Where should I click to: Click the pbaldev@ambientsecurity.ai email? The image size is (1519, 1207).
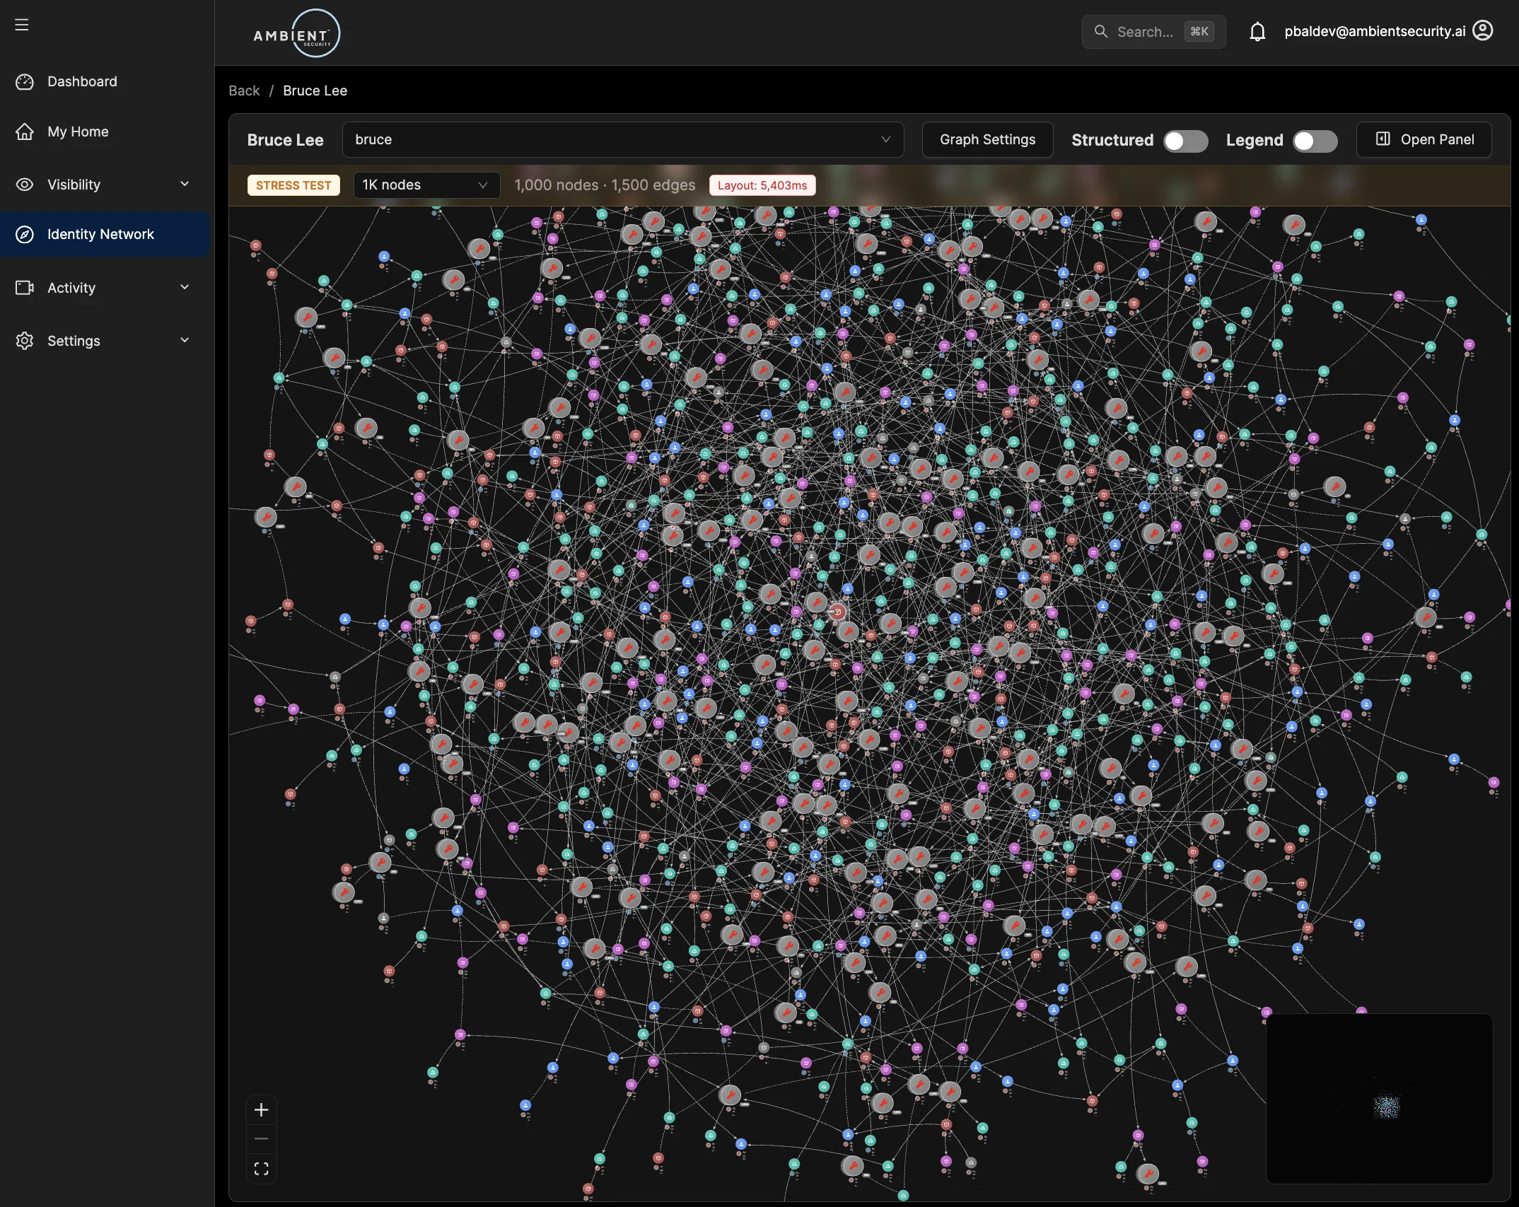[1375, 31]
